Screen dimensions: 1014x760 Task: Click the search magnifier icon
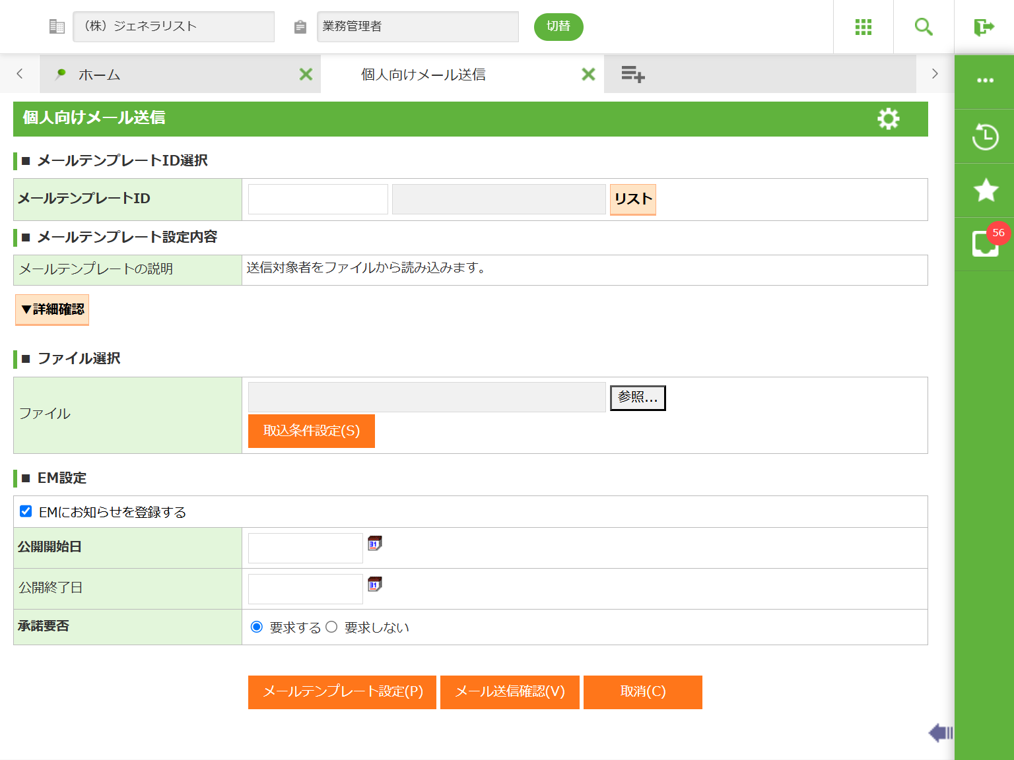coord(924,27)
